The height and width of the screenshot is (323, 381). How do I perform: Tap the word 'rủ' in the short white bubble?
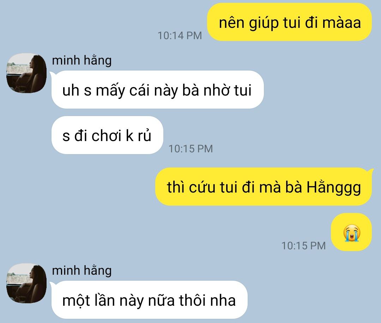[x=145, y=135]
